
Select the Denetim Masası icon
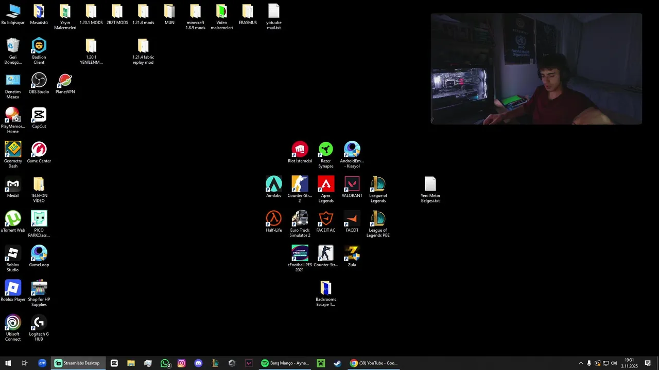(13, 85)
